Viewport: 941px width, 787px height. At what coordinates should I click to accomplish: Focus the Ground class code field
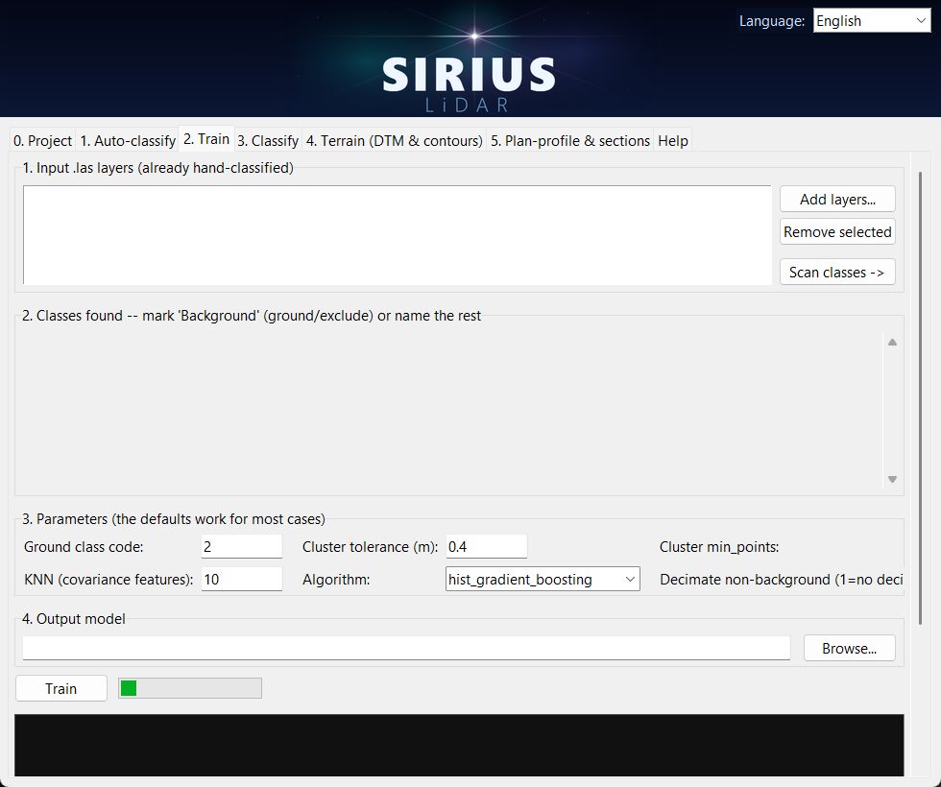pos(242,546)
